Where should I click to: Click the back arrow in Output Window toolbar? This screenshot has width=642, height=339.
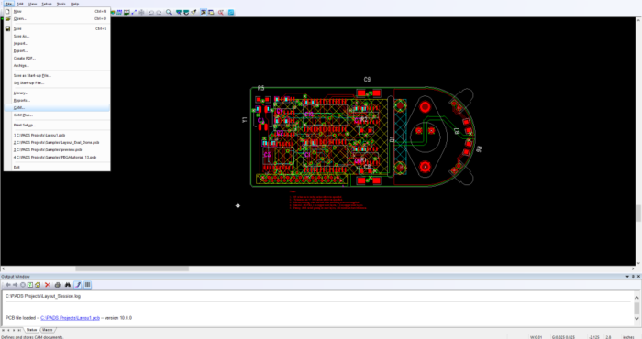[x=7, y=285]
